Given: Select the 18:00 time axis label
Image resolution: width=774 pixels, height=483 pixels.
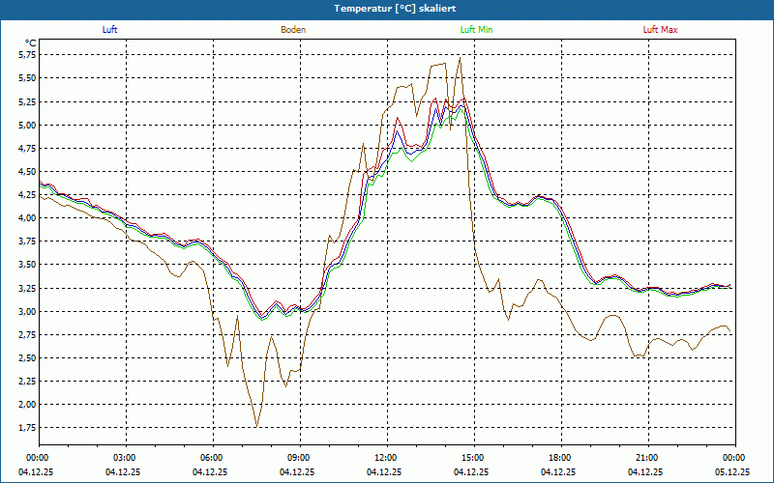Looking at the screenshot, I should (x=560, y=458).
